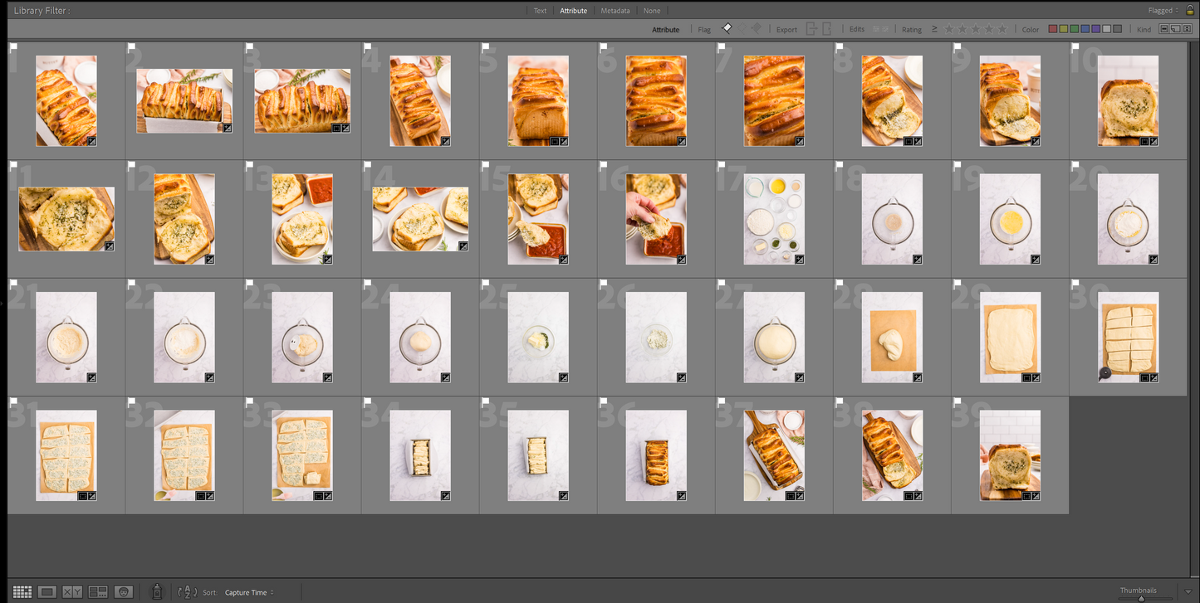This screenshot has height=603, width=1200.
Task: Switch to Loupe view in the toolbar
Action: click(x=47, y=591)
